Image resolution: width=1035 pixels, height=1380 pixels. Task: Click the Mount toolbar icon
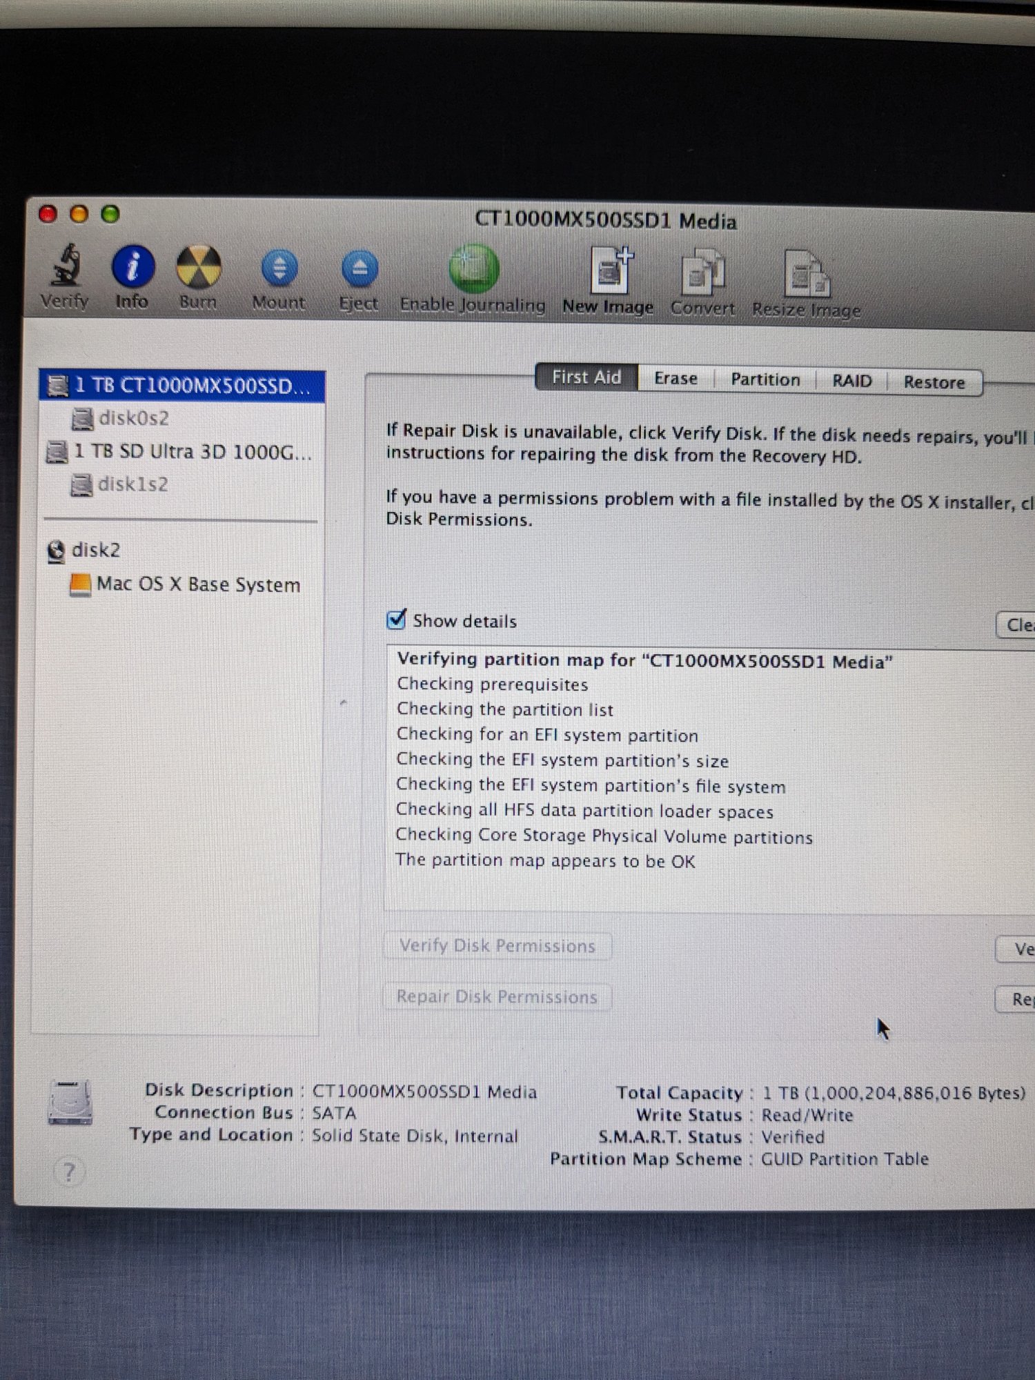click(279, 268)
